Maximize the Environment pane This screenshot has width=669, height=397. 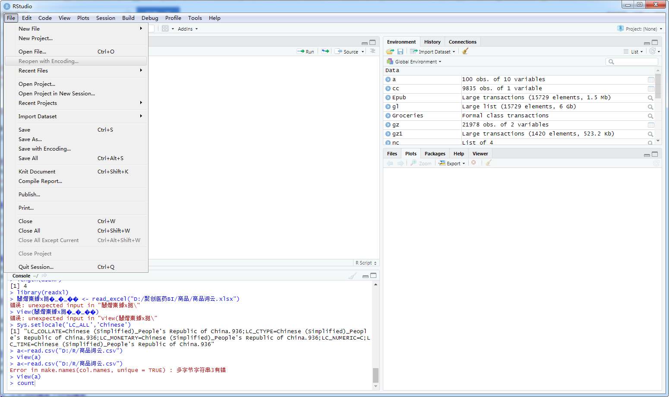click(x=655, y=42)
